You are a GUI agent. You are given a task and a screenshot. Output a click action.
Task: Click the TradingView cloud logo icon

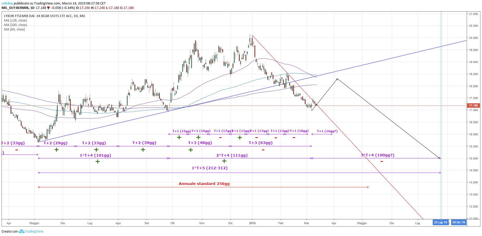pyautogui.click(x=21, y=232)
